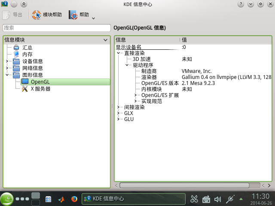Click the 网络信息 folder icon
This screenshot has height=206, width=275.
click(16, 68)
